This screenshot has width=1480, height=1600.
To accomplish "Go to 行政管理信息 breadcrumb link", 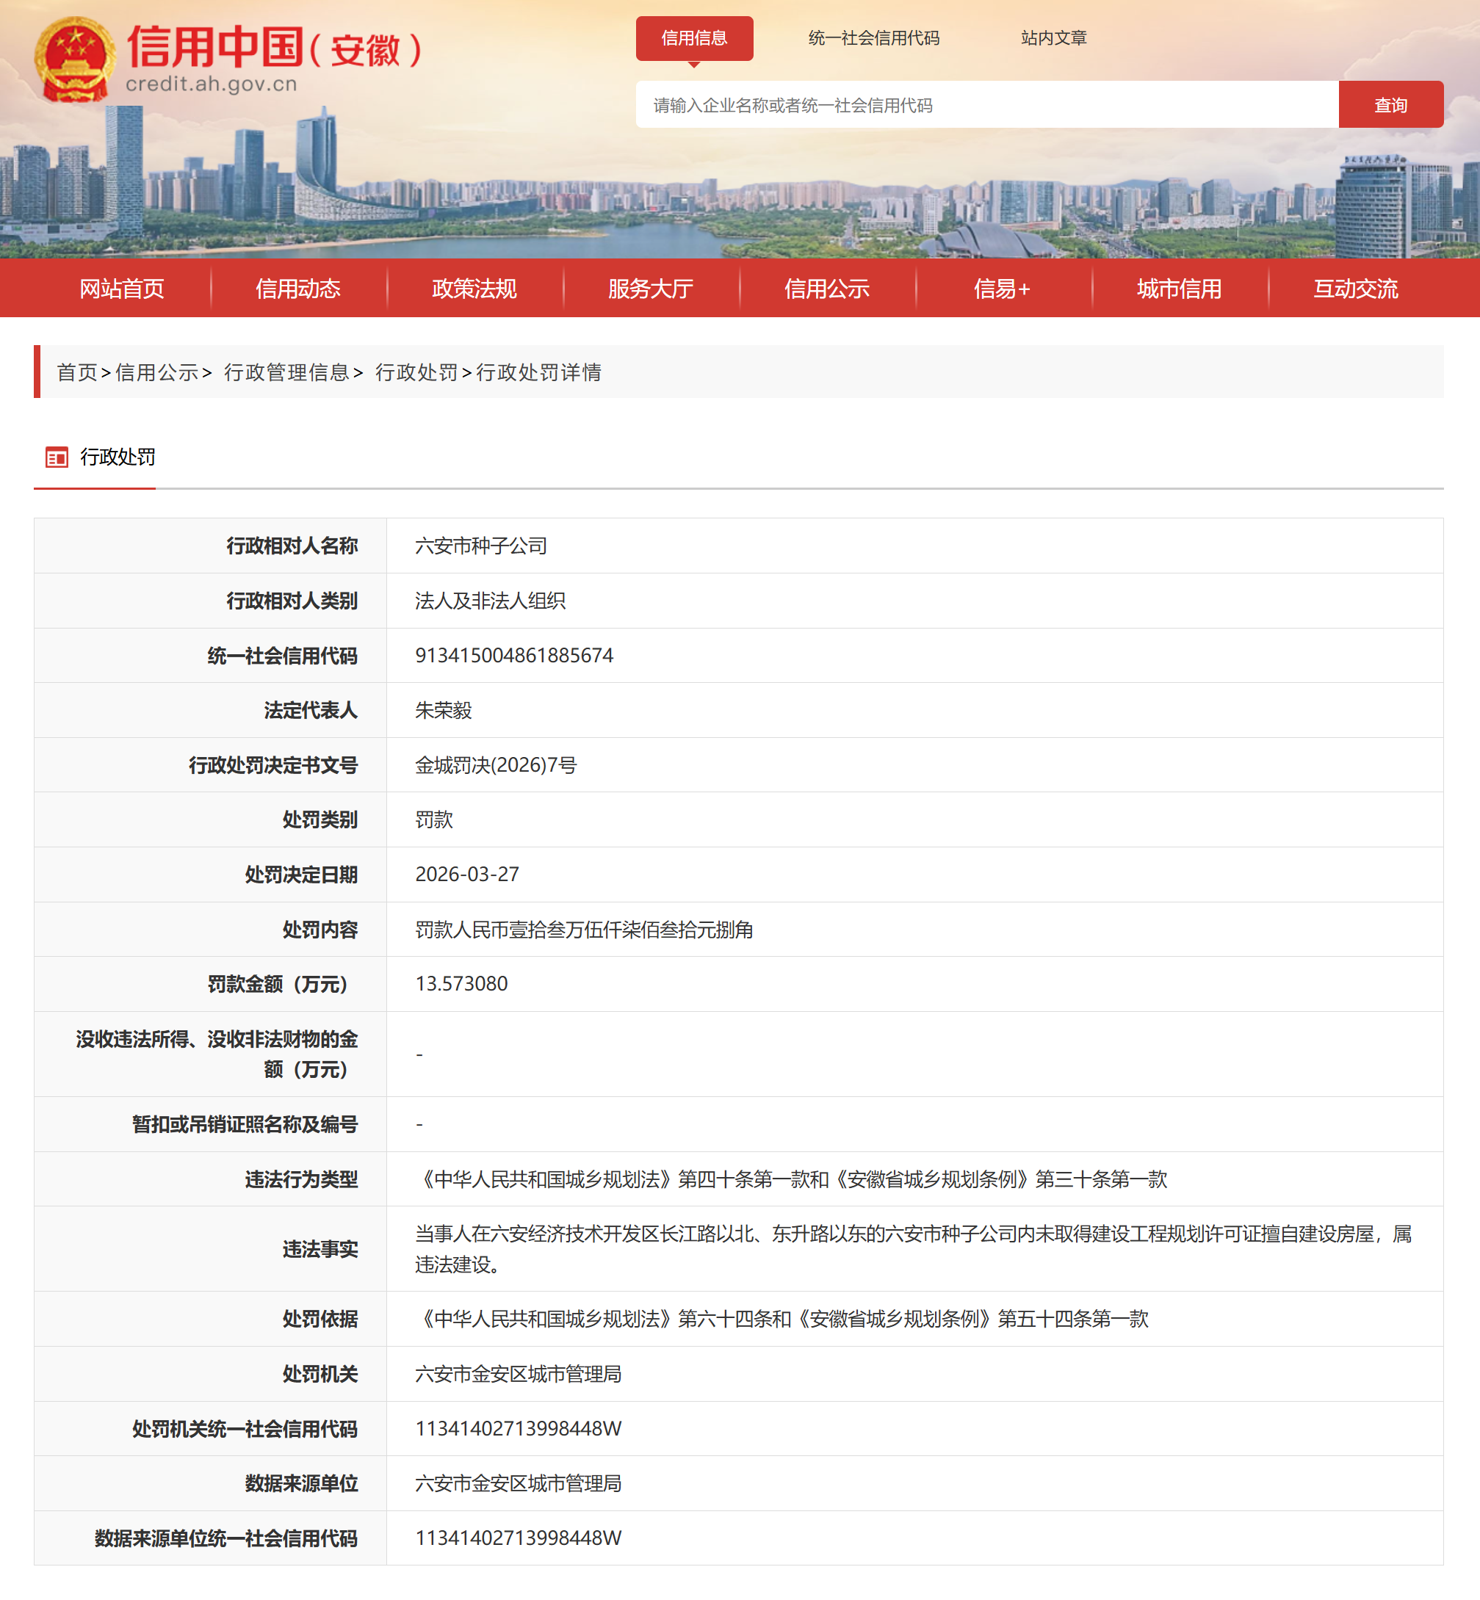I will tap(286, 372).
